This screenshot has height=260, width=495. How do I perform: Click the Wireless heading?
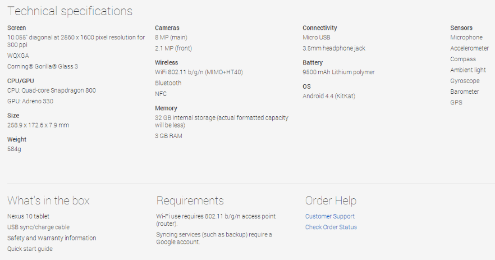pos(166,62)
